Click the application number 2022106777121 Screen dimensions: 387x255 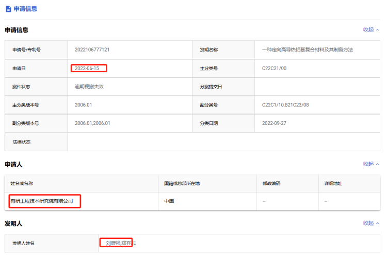92,50
